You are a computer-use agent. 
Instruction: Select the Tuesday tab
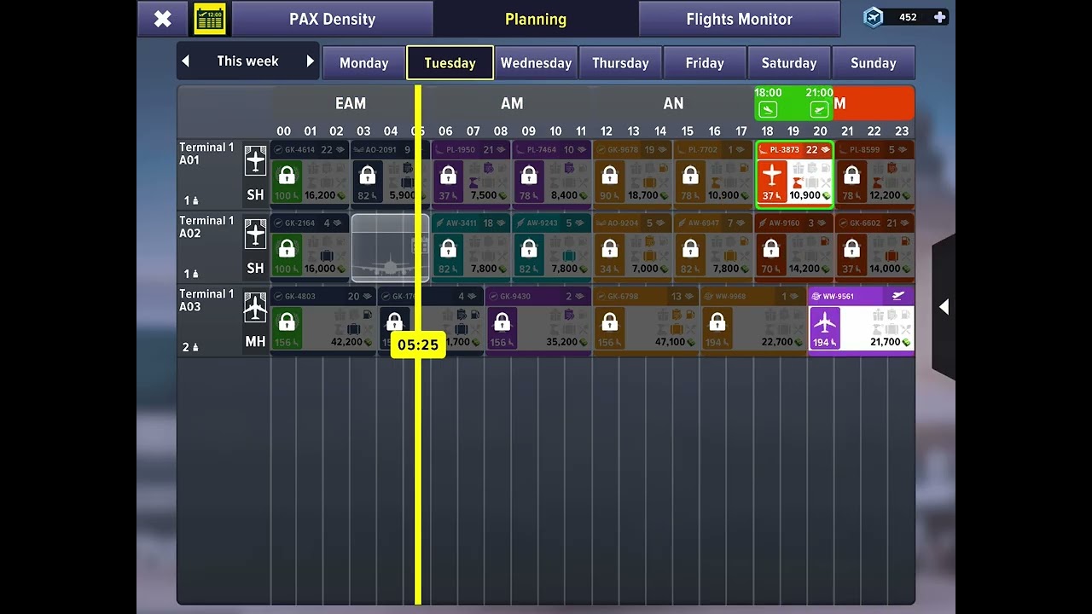450,63
